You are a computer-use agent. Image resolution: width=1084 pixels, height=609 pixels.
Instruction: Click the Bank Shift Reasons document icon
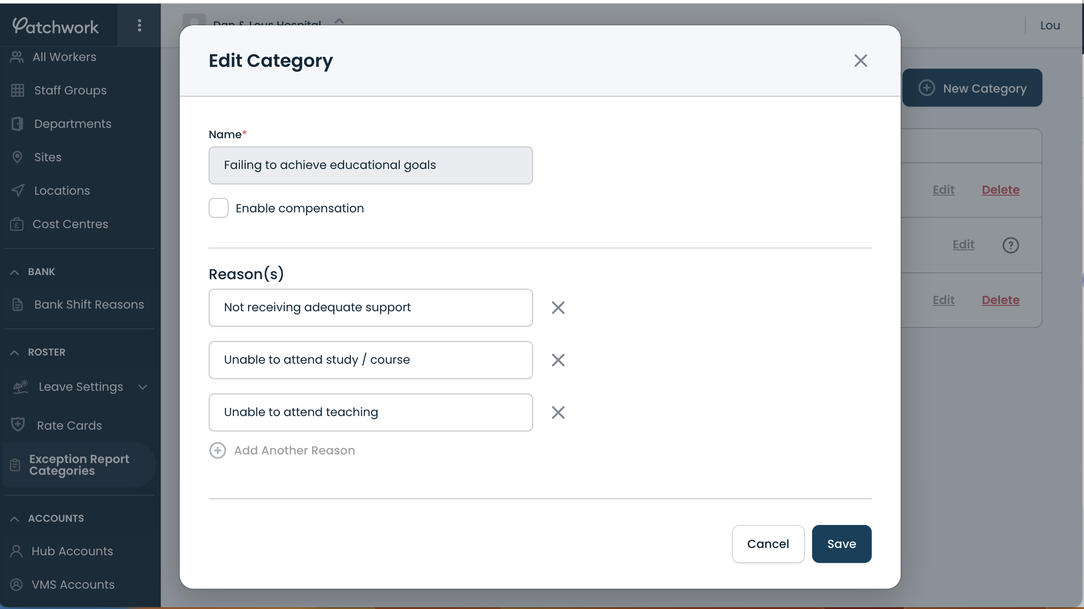click(18, 304)
